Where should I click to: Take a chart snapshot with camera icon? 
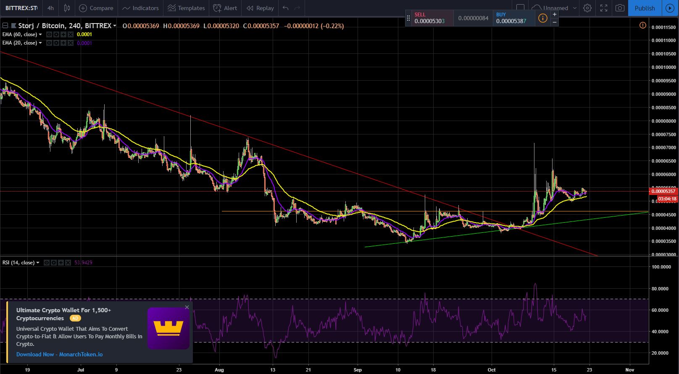pyautogui.click(x=619, y=8)
